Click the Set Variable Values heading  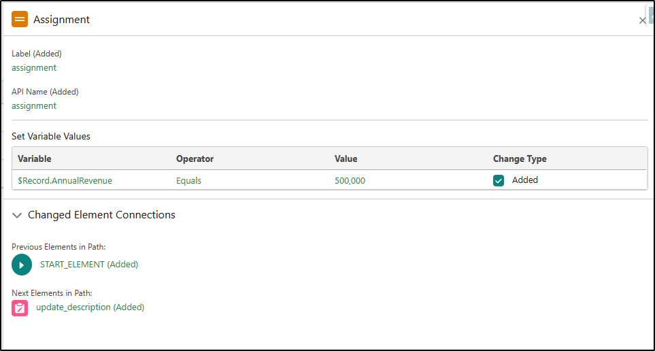[51, 137]
